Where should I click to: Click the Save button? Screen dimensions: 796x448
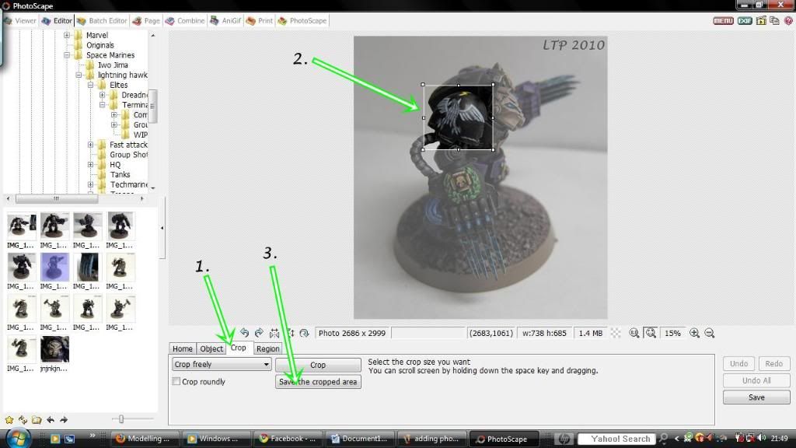pyautogui.click(x=756, y=397)
